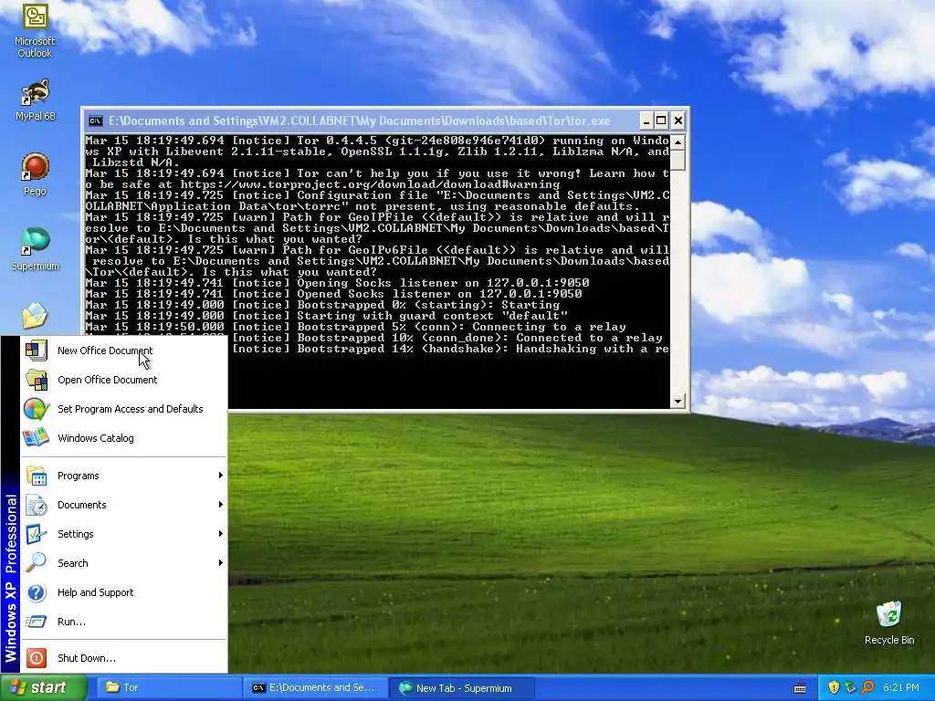Select the envelope folder icon below Supermium
Viewport: 935px width, 701px height.
35,316
